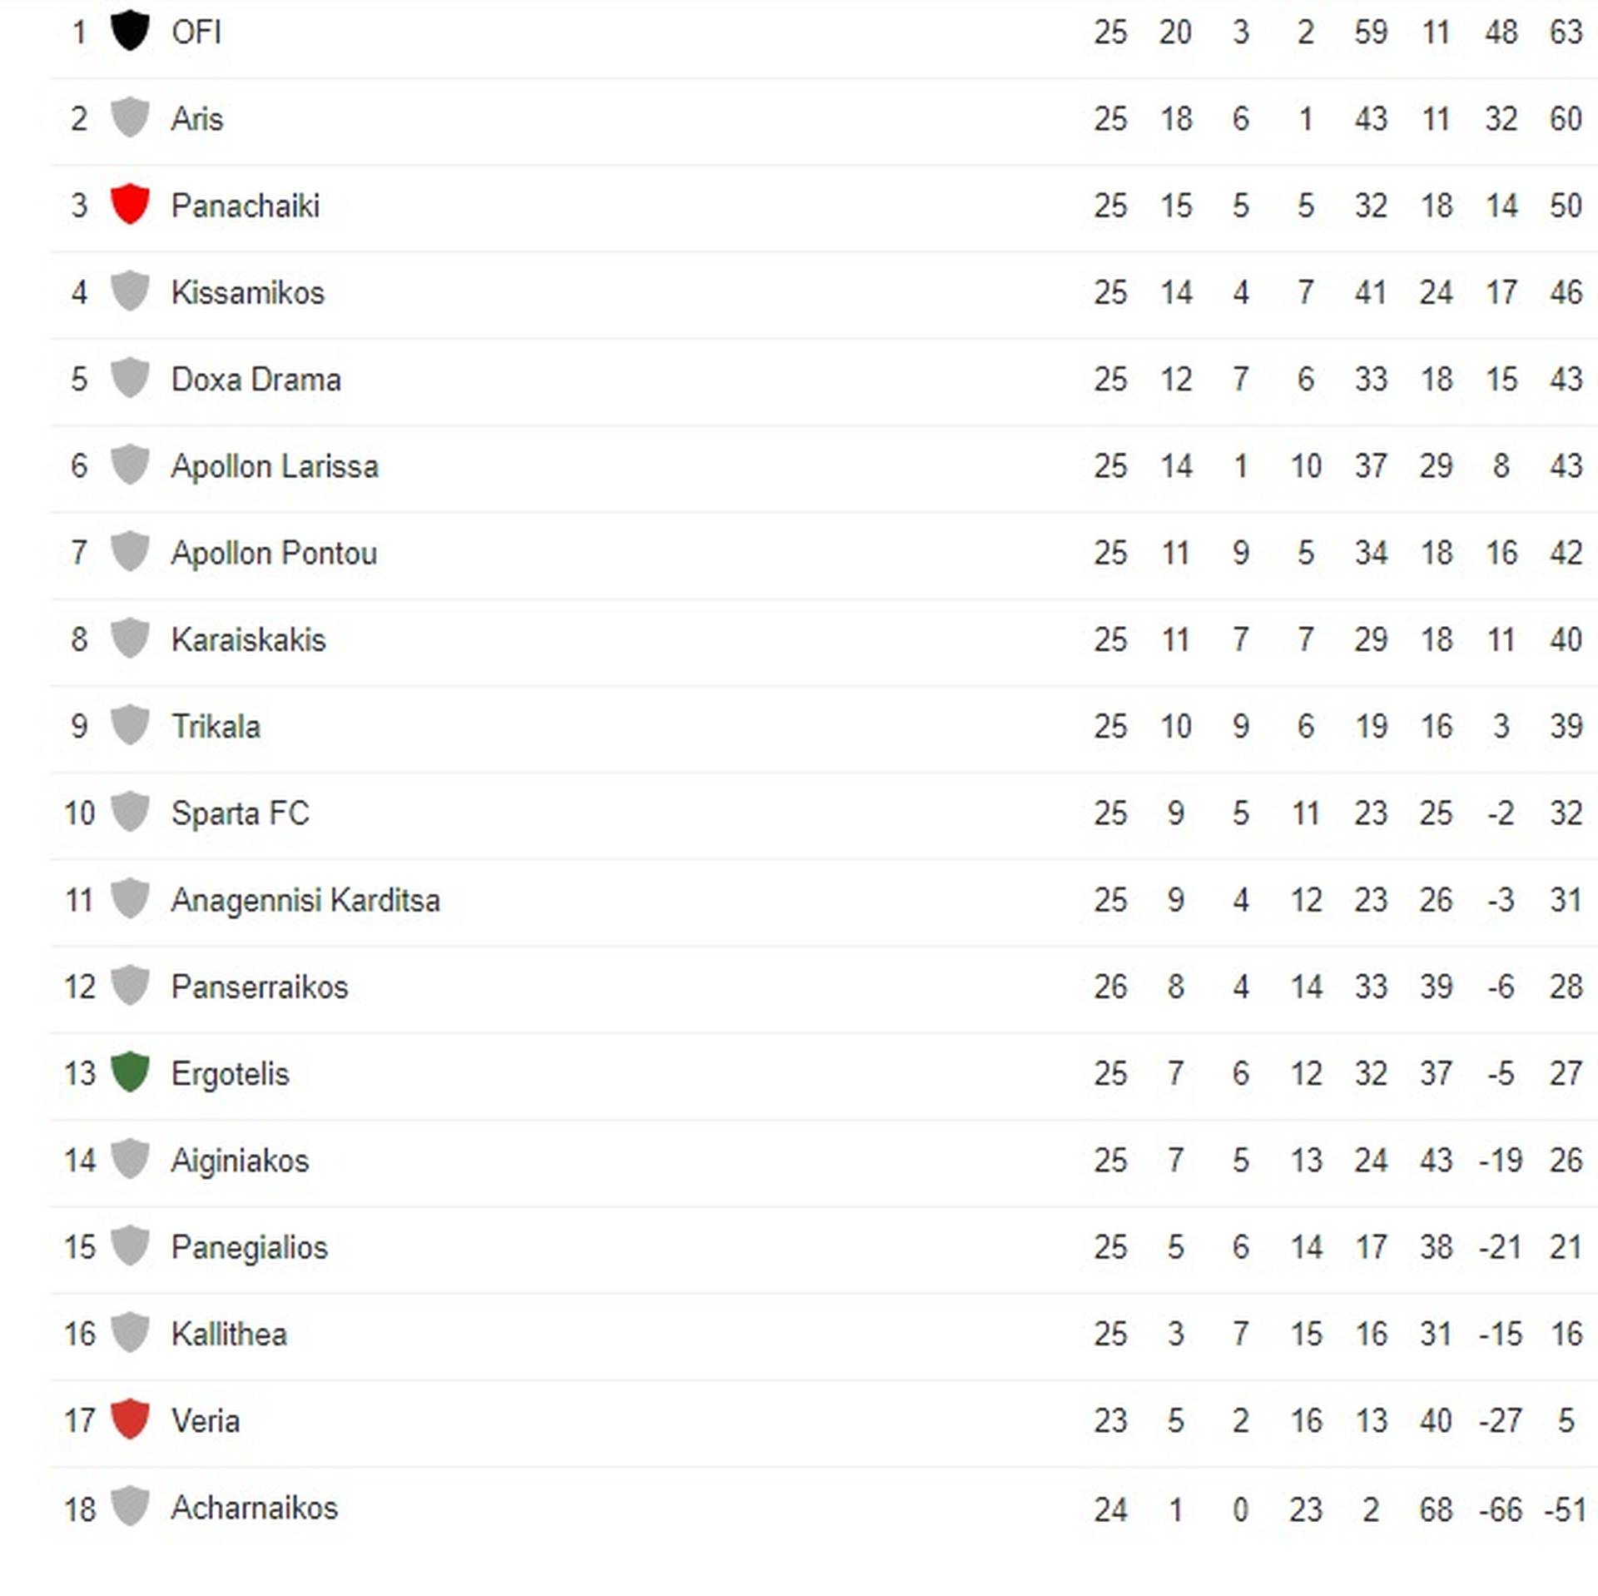Click OFI's 63 points value
The width and height of the screenshot is (1598, 1596).
tap(1566, 32)
